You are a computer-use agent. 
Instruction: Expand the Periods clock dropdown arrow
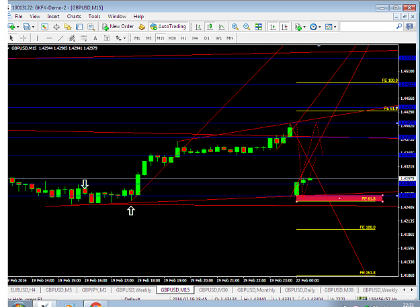320,27
